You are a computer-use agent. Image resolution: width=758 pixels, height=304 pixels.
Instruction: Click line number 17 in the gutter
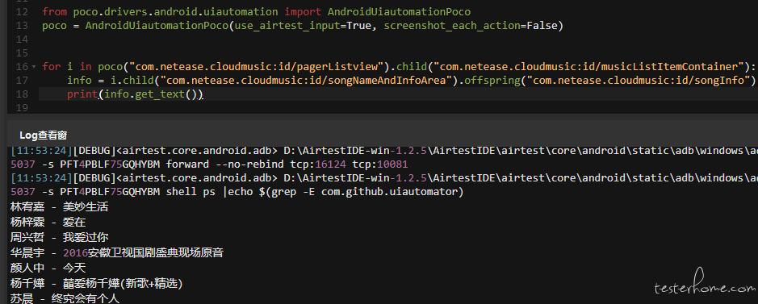coord(22,80)
